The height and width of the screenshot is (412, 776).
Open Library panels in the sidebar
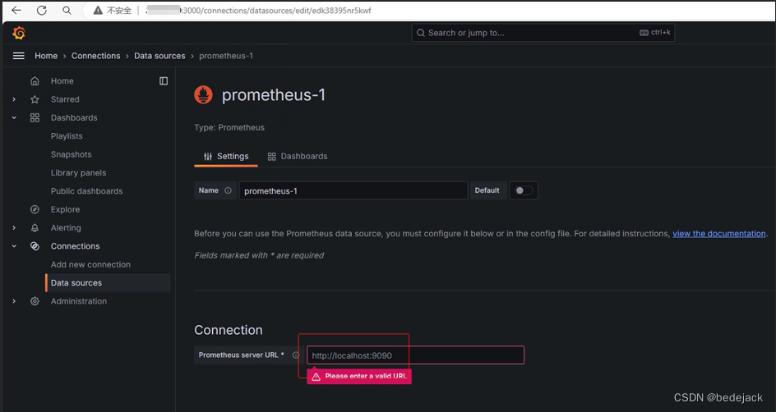coord(79,172)
